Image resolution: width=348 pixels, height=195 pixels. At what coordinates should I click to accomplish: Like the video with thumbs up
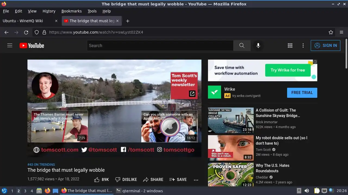tap(101, 180)
